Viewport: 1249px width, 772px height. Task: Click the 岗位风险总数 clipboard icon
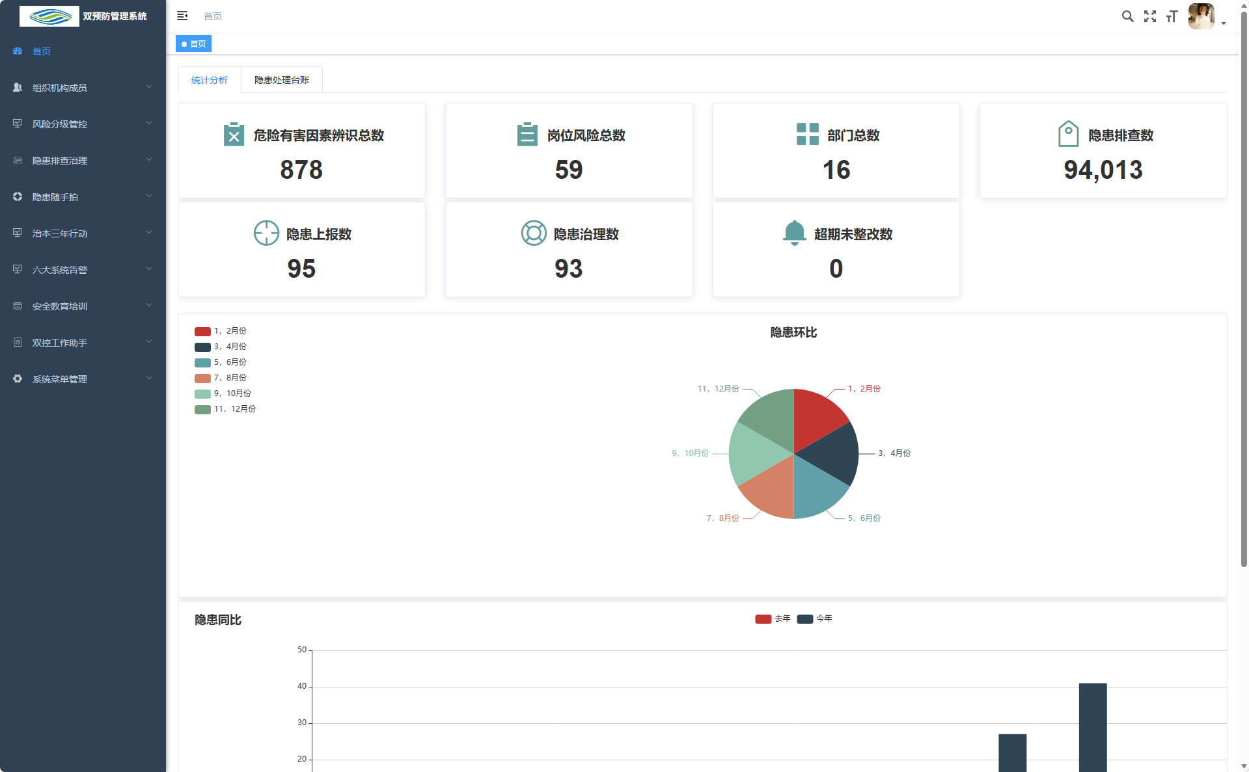527,135
